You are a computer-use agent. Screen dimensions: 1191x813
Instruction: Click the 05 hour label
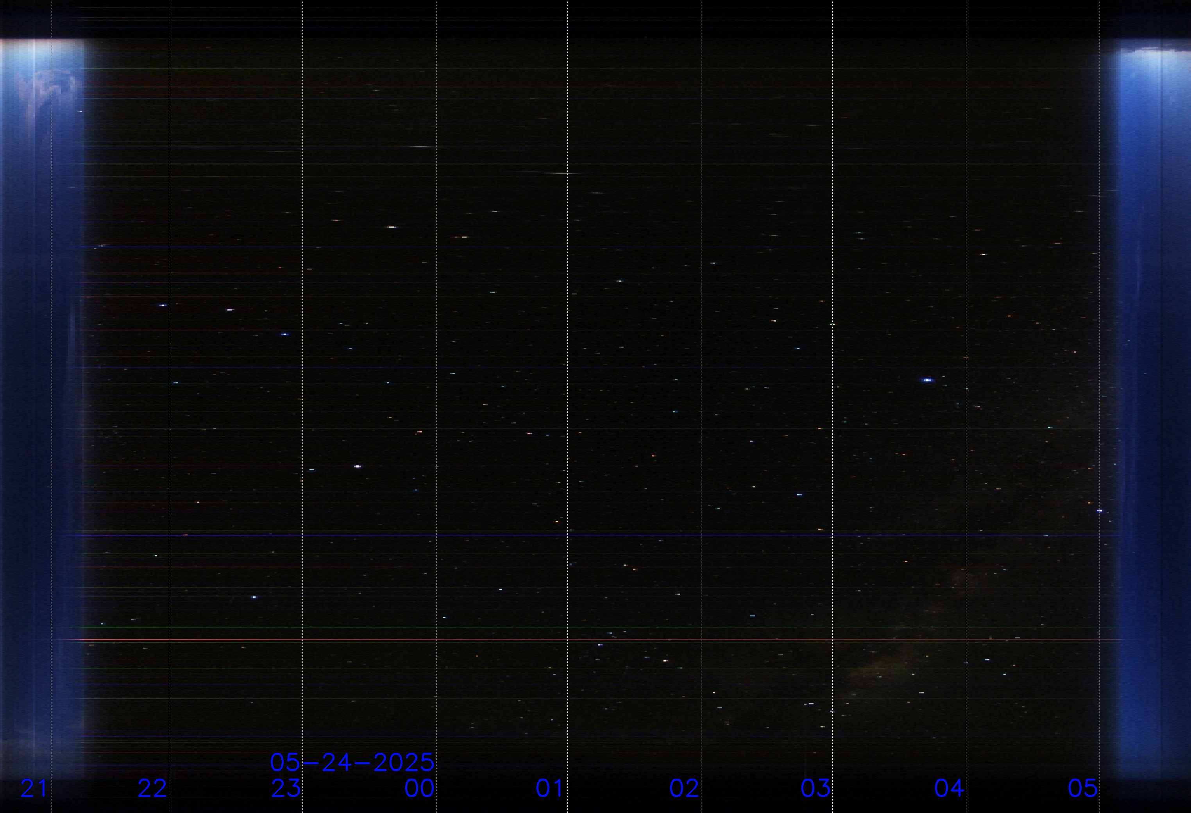click(x=1083, y=788)
